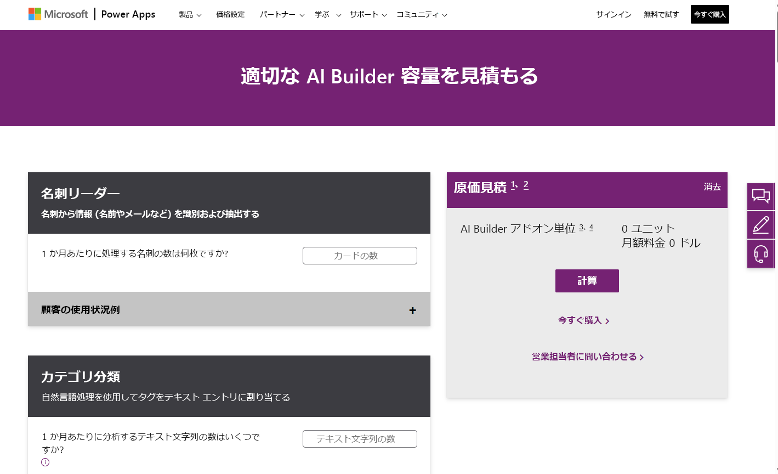Open the サポート dropdown menu
The image size is (778, 474).
tap(368, 15)
